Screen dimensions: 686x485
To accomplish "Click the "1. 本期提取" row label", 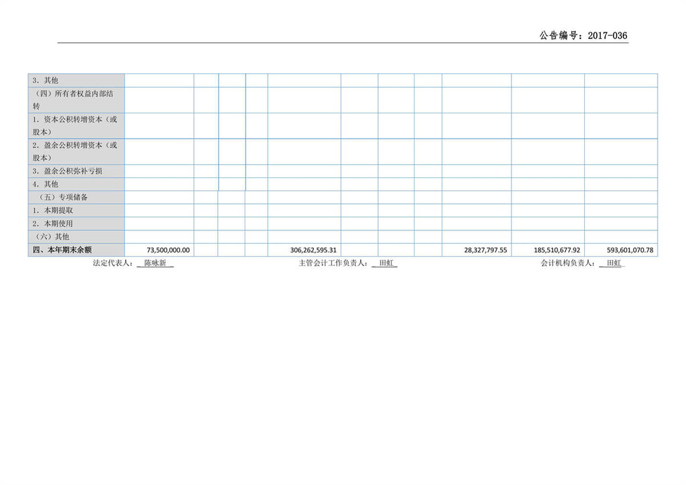I will point(53,210).
